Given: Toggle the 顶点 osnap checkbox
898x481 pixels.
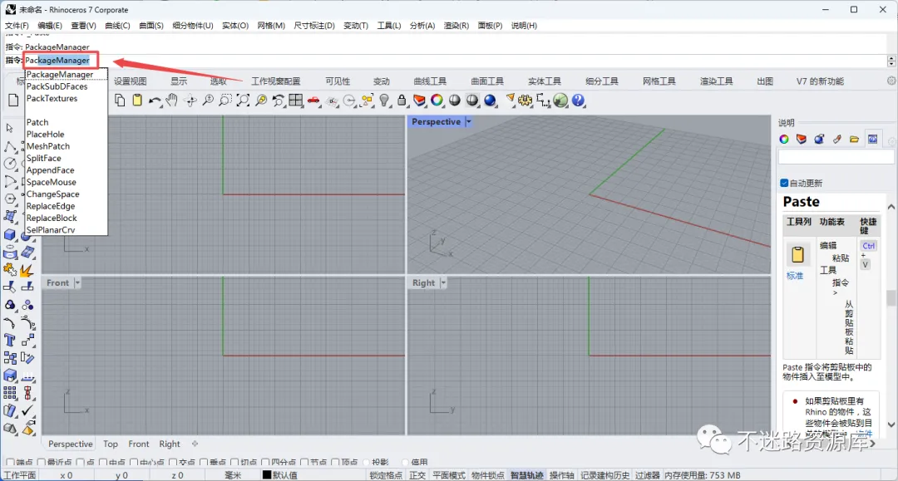Looking at the screenshot, I should tap(336, 462).
